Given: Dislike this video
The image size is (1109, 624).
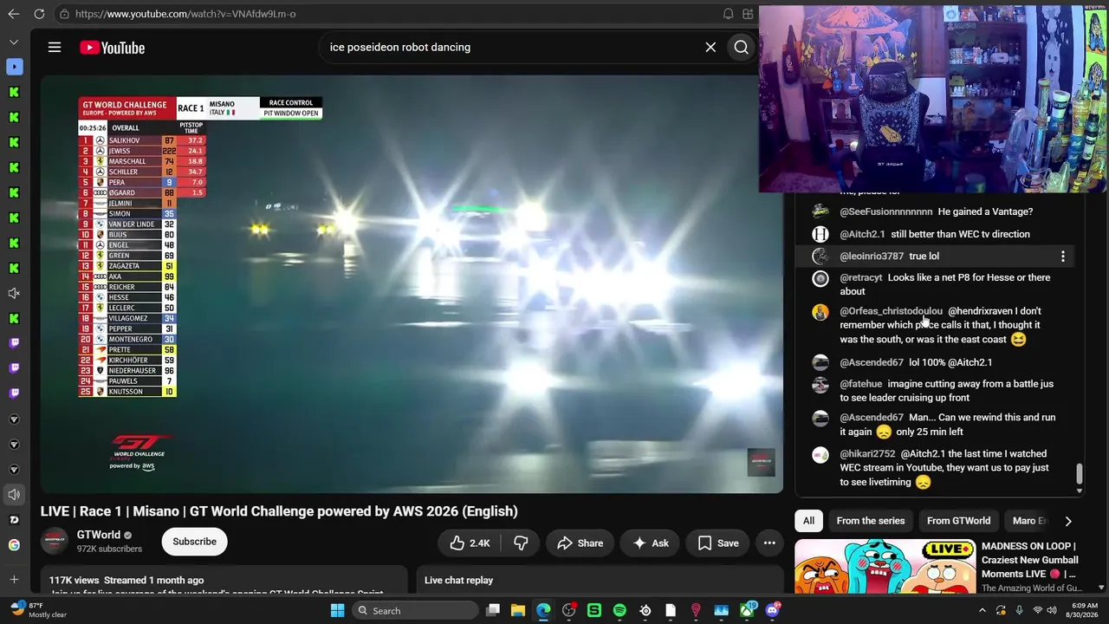Looking at the screenshot, I should tap(521, 543).
